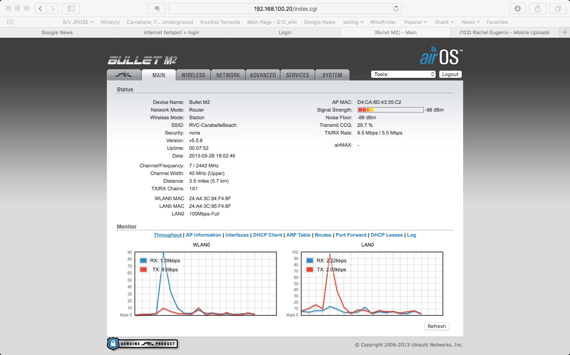Click the signal strength bar

click(391, 110)
